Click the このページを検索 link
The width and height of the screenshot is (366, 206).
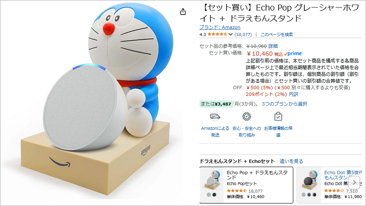tap(276, 34)
